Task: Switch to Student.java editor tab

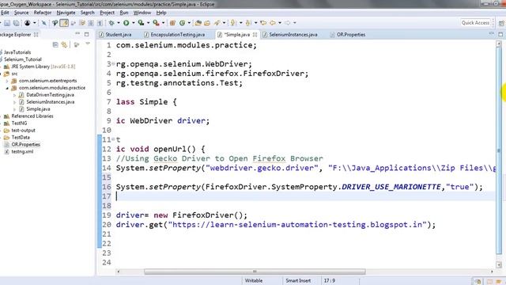Action: [x=118, y=35]
